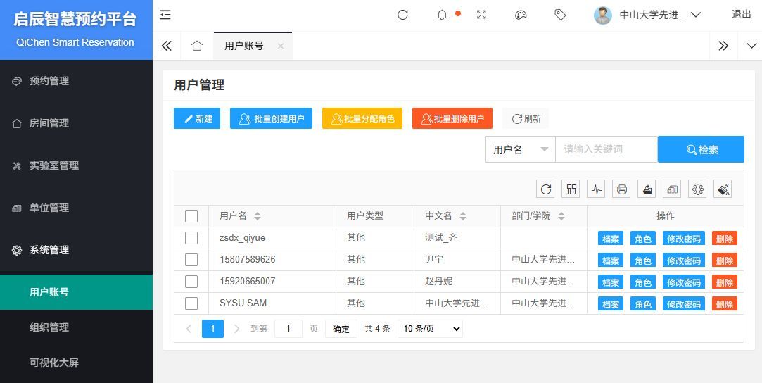The image size is (762, 383).
Task: Click the tag icon in header
Action: pyautogui.click(x=560, y=15)
